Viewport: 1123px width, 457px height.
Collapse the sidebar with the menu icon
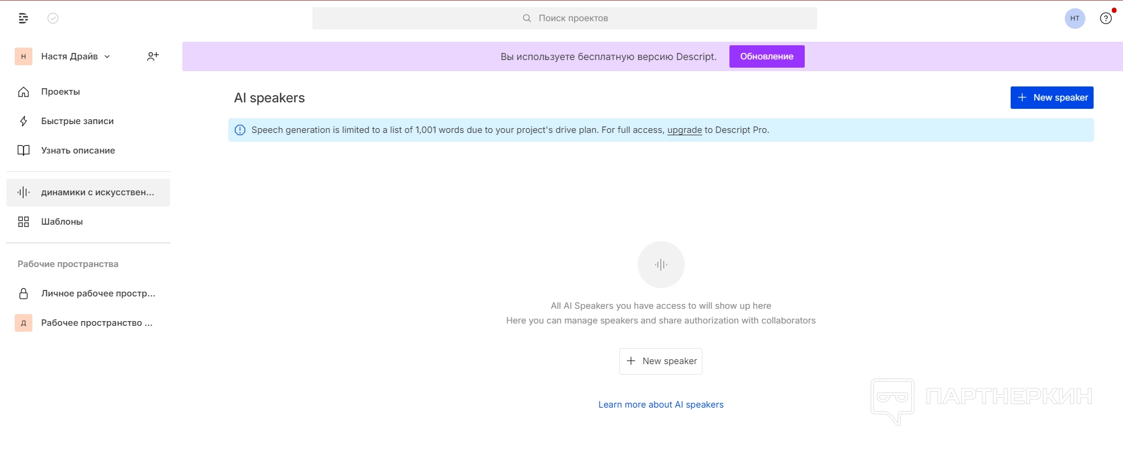coord(24,18)
